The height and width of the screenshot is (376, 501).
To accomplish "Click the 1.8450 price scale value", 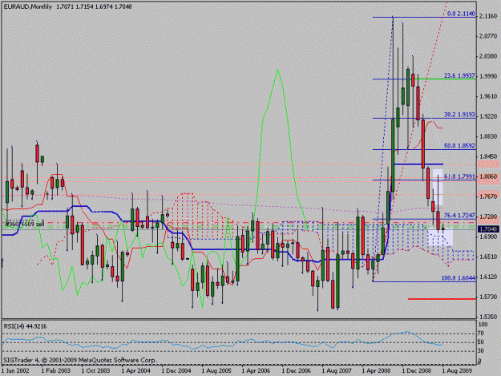I will click(488, 156).
